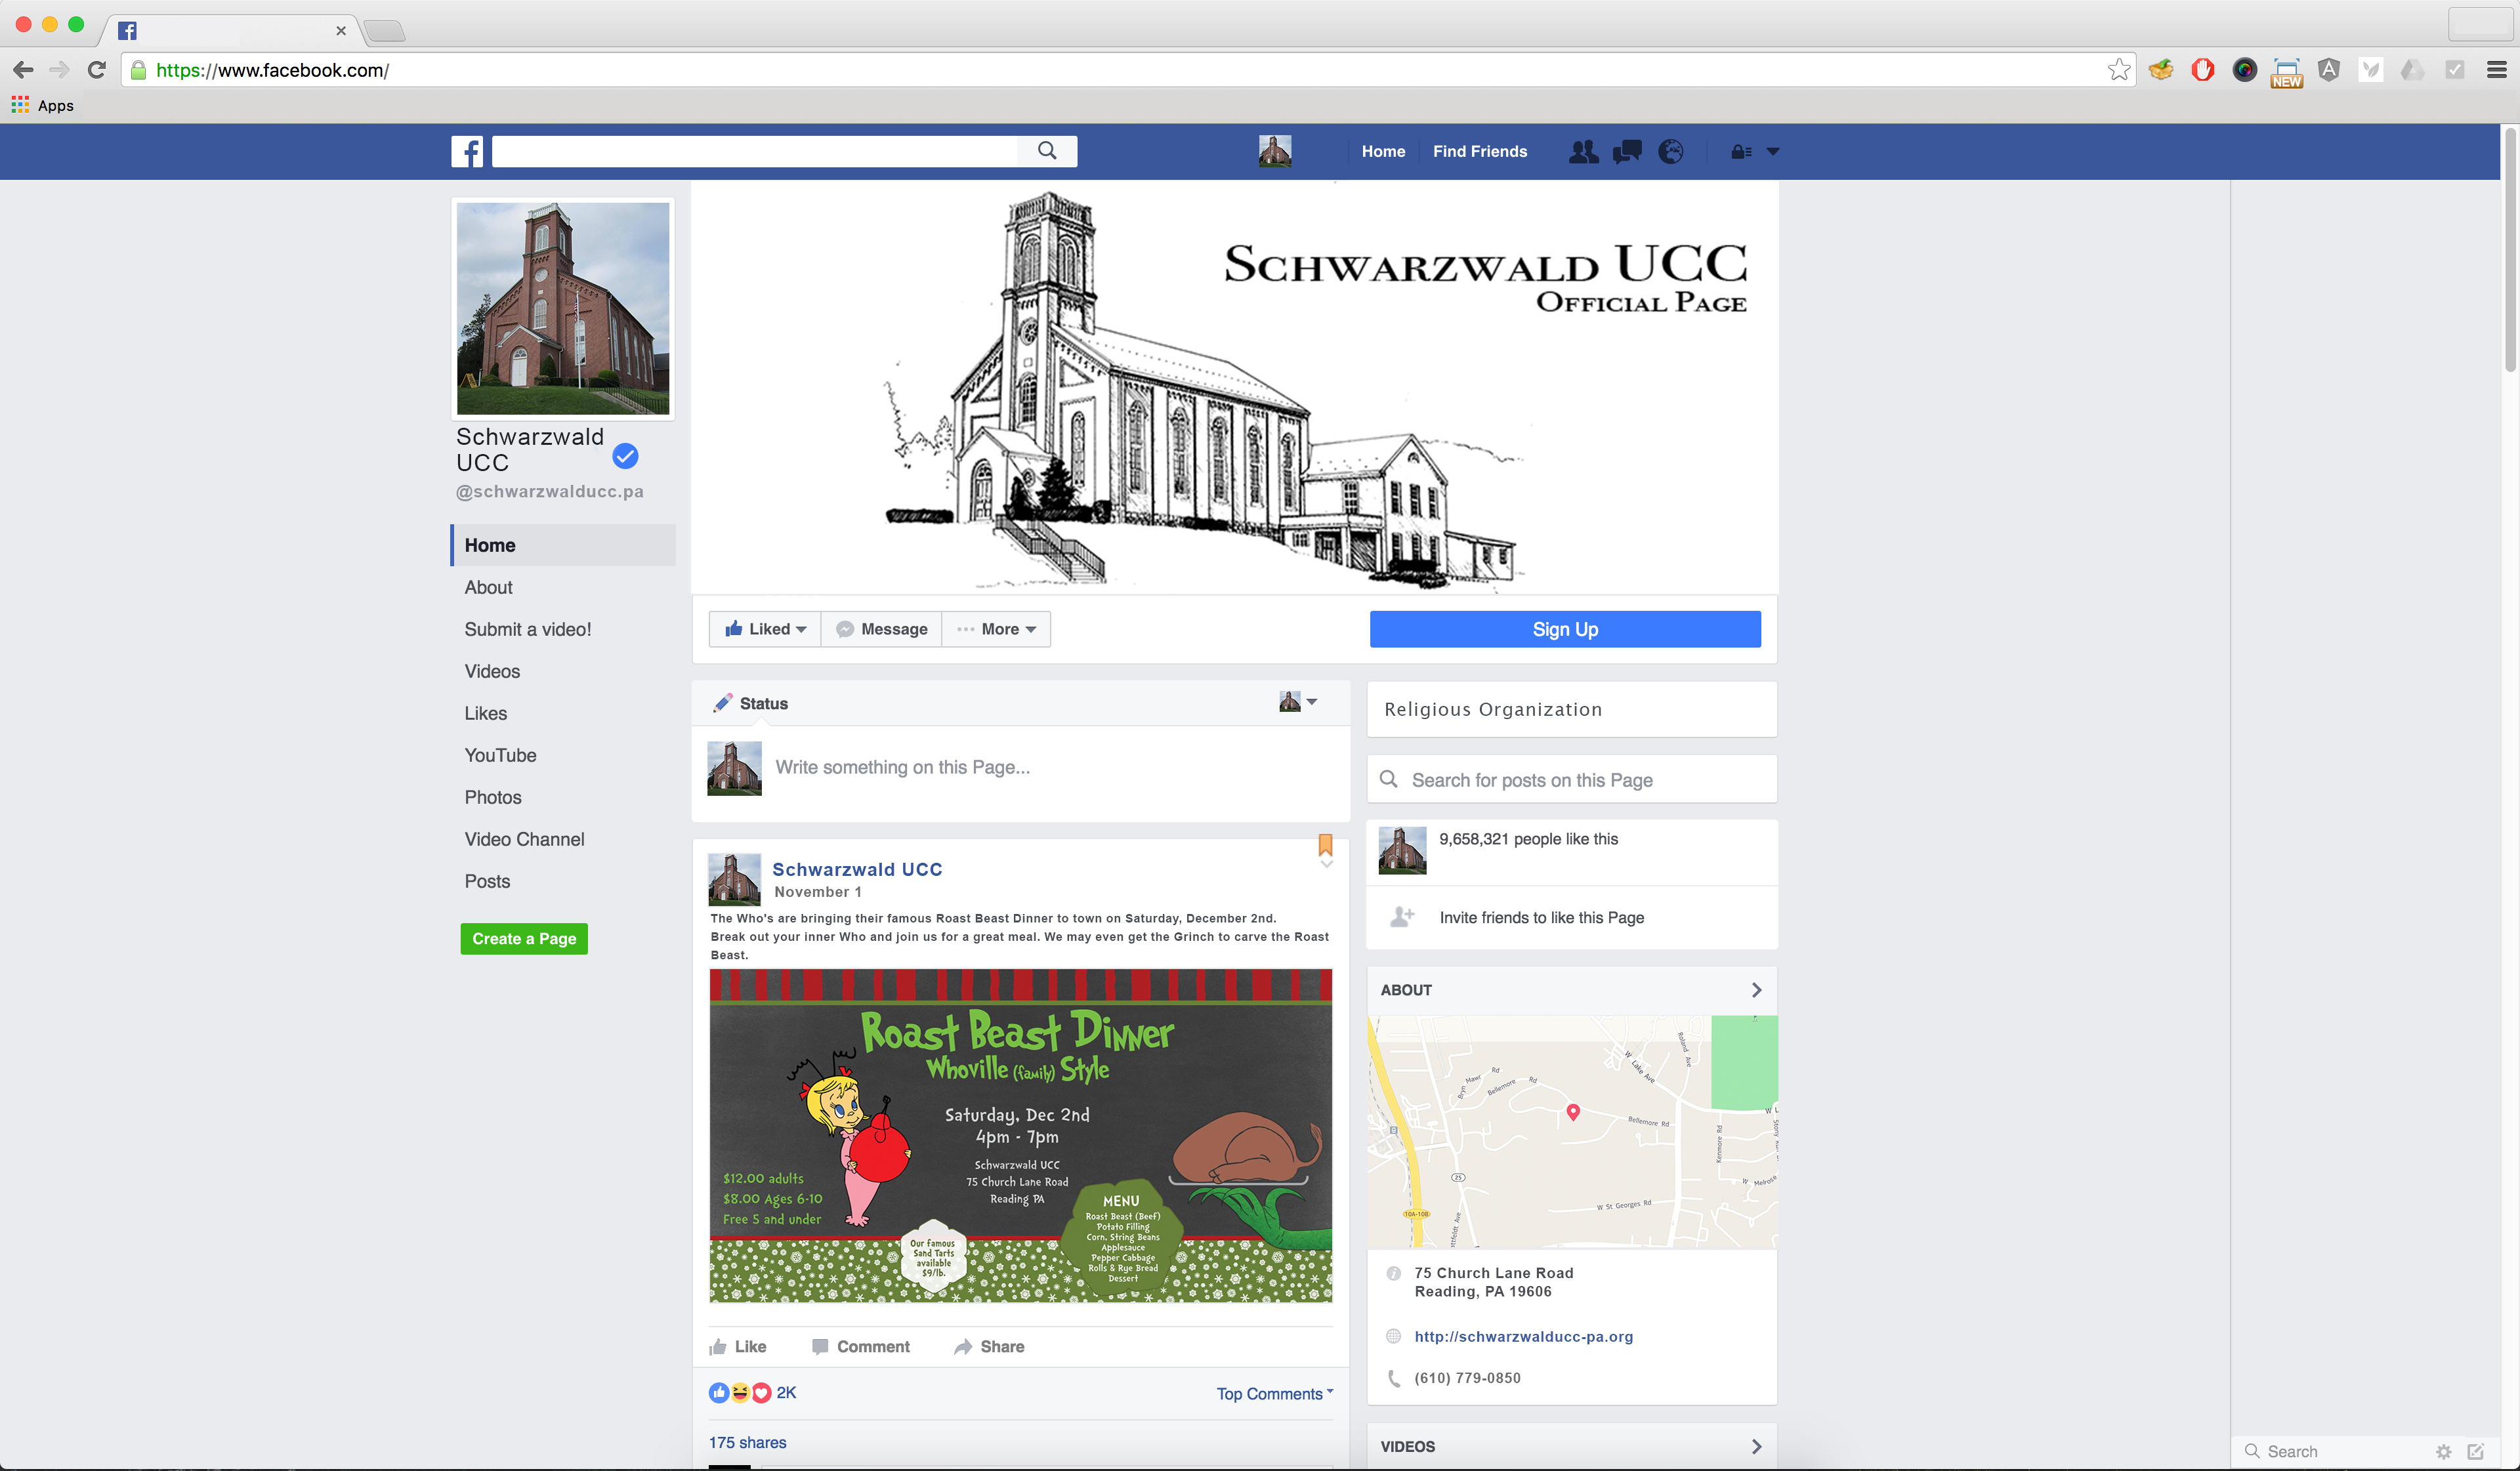Select Photos in the page sidebar
Image resolution: width=2520 pixels, height=1471 pixels.
(493, 798)
